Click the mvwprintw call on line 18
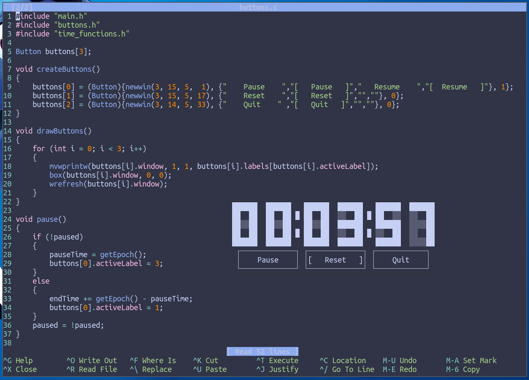 [214, 166]
